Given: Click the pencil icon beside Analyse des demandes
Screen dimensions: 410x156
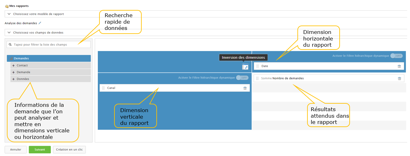Looking at the screenshot, I should coord(40,23).
